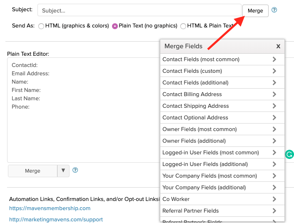294x223 pixels.
Task: Open the mavensmembership.com link
Action: [x=50, y=208]
